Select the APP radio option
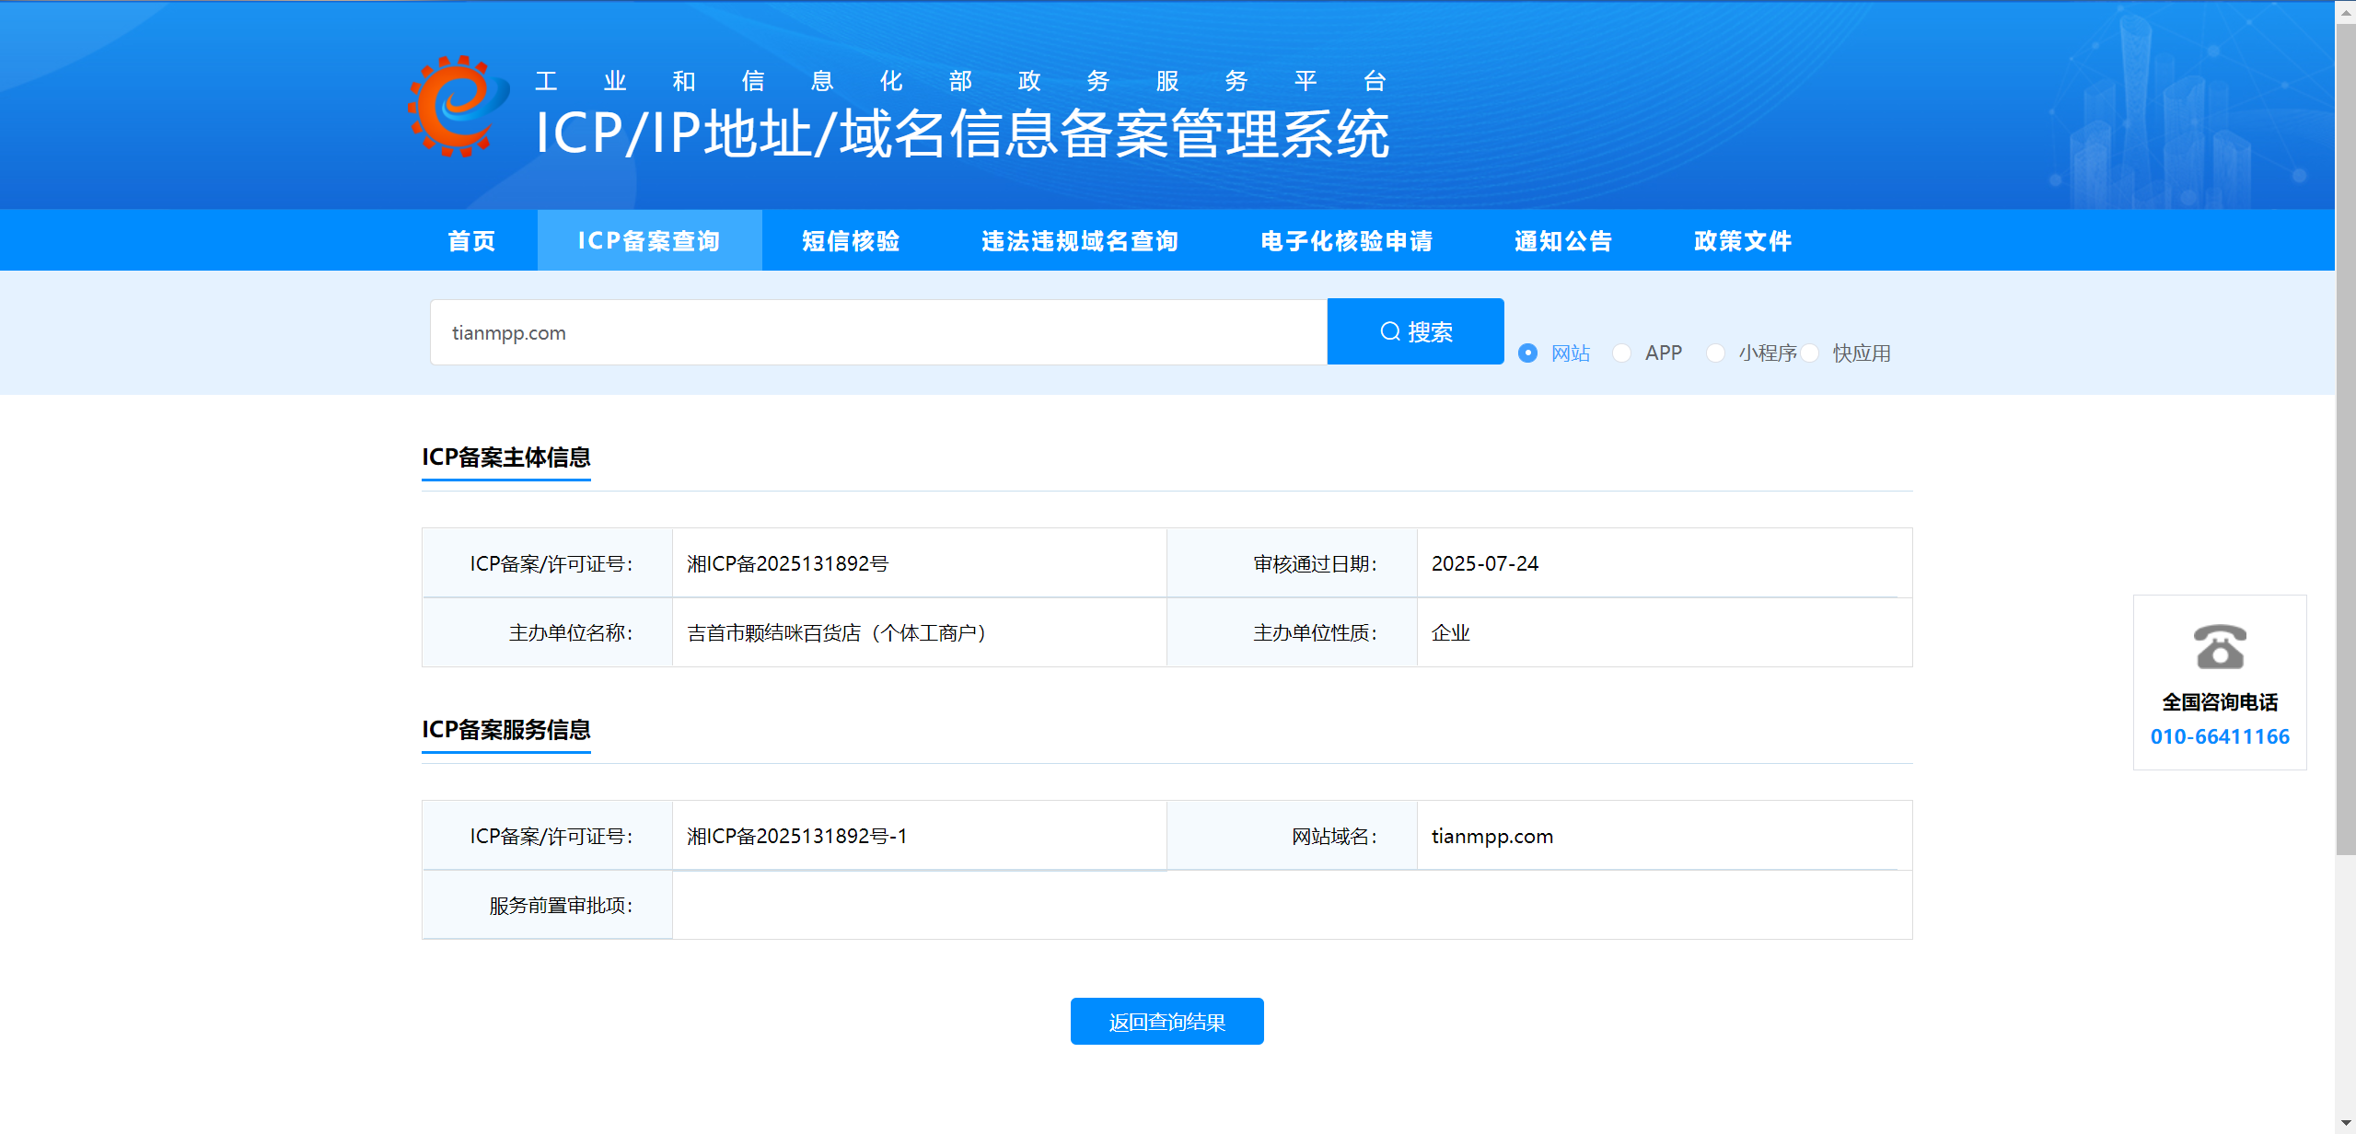The image size is (2356, 1134). coord(1622,353)
